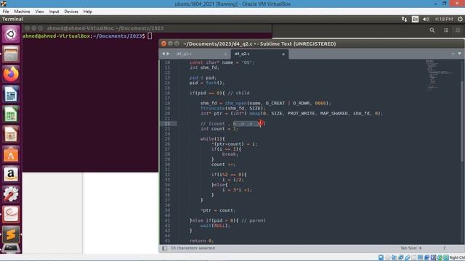The height and width of the screenshot is (261, 465).
Task: Click the Sublime Text launcher icon
Action: tap(11, 235)
